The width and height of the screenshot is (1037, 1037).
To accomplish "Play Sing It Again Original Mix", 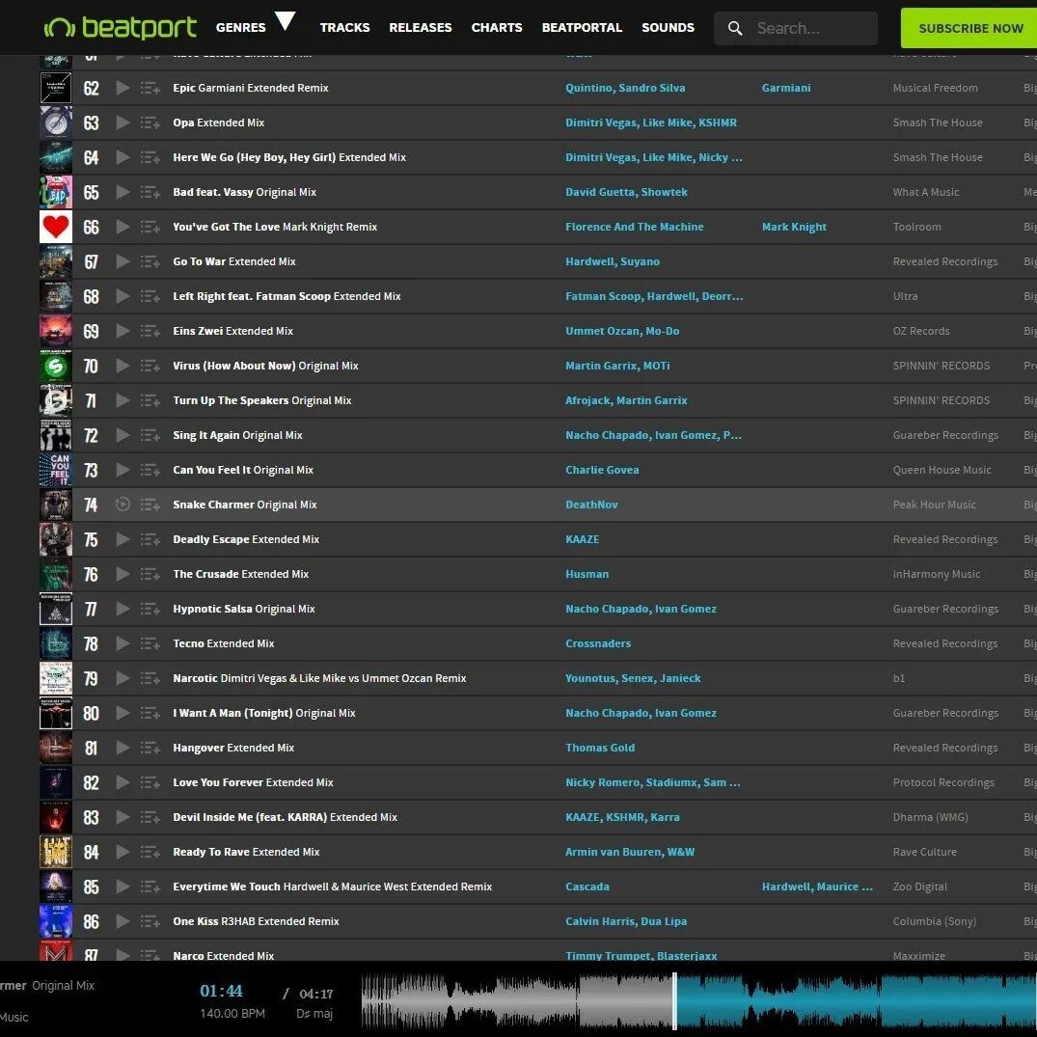I will click(x=123, y=434).
